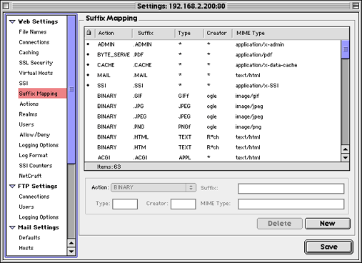Select Realms in the sidebar

(x=28, y=114)
